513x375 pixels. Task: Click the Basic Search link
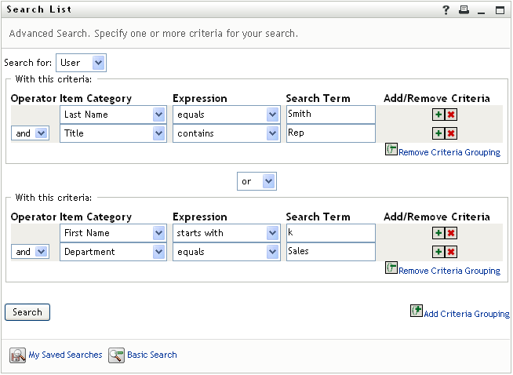[x=152, y=355]
